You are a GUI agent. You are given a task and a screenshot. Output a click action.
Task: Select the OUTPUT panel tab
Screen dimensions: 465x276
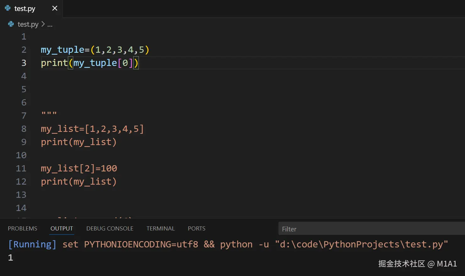[x=62, y=229]
